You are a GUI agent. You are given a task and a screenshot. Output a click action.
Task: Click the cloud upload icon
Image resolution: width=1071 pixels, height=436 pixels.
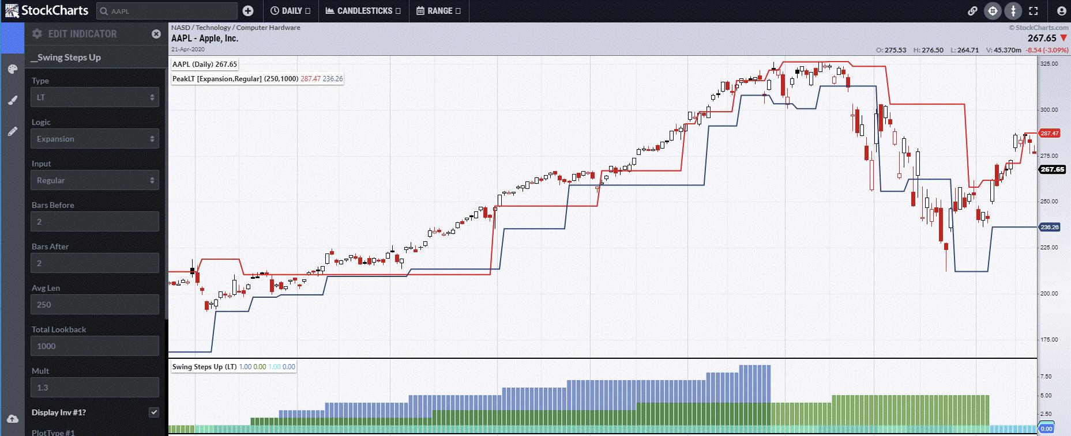12,419
